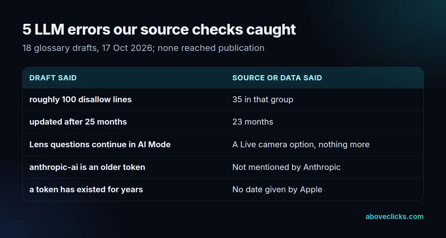
Task: Click the '23 months' cell
Action: 253,122
